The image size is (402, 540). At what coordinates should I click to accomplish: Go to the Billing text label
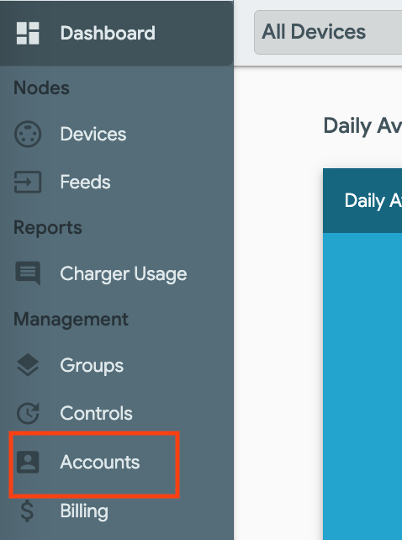click(84, 511)
